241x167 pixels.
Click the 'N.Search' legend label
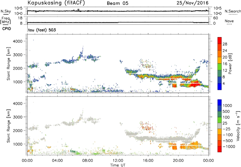click(x=233, y=11)
